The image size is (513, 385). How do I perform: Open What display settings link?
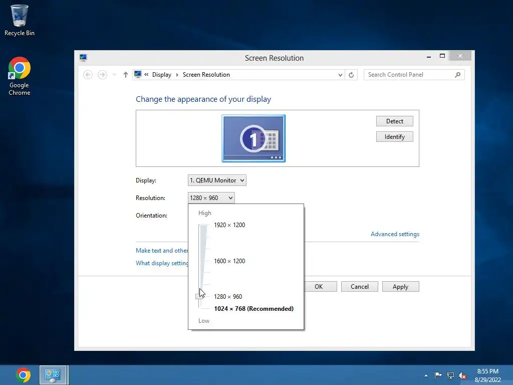162,263
